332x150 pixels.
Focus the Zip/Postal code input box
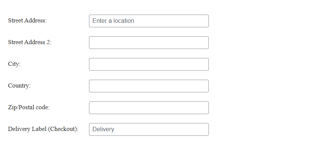point(149,108)
